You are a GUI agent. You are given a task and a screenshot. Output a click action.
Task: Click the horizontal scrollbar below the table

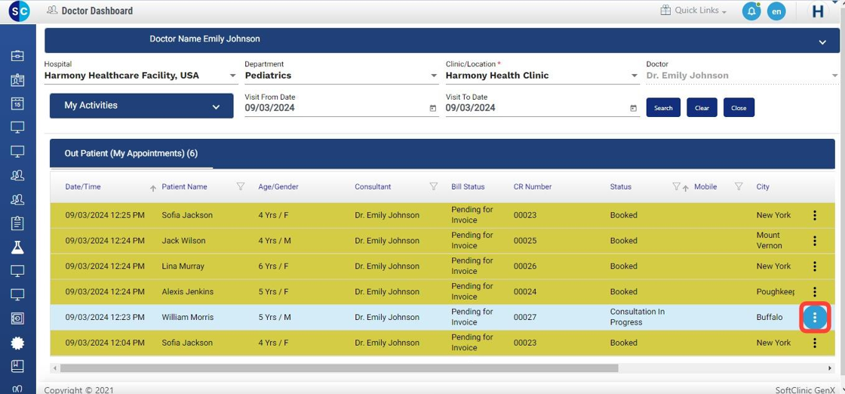340,368
